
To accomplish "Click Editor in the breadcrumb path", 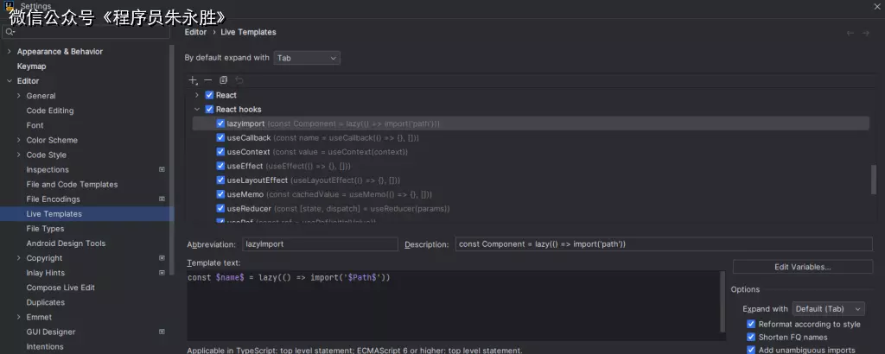I will [195, 33].
